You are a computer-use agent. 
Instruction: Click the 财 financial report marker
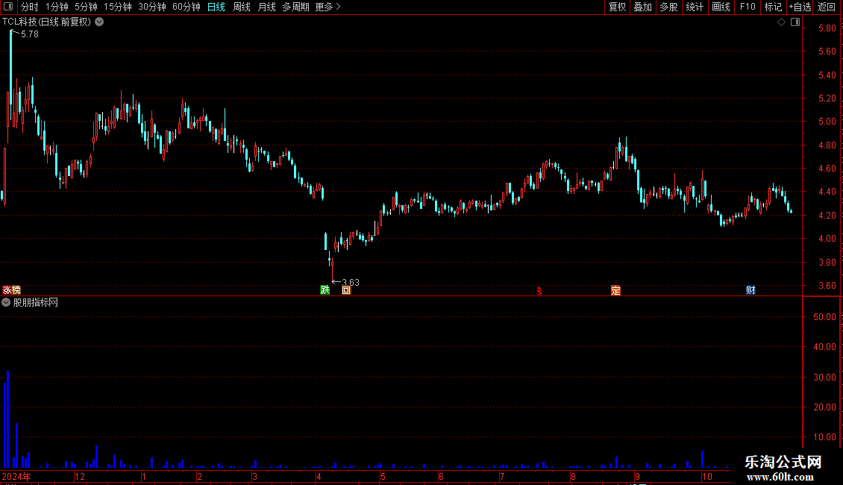coord(750,290)
